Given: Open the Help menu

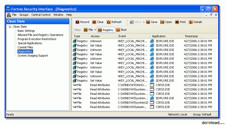Looking at the screenshot, I should tap(69, 15).
